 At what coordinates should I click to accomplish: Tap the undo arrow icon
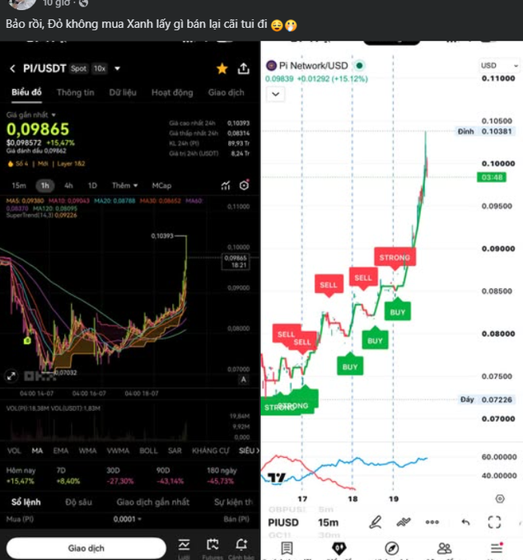465,522
